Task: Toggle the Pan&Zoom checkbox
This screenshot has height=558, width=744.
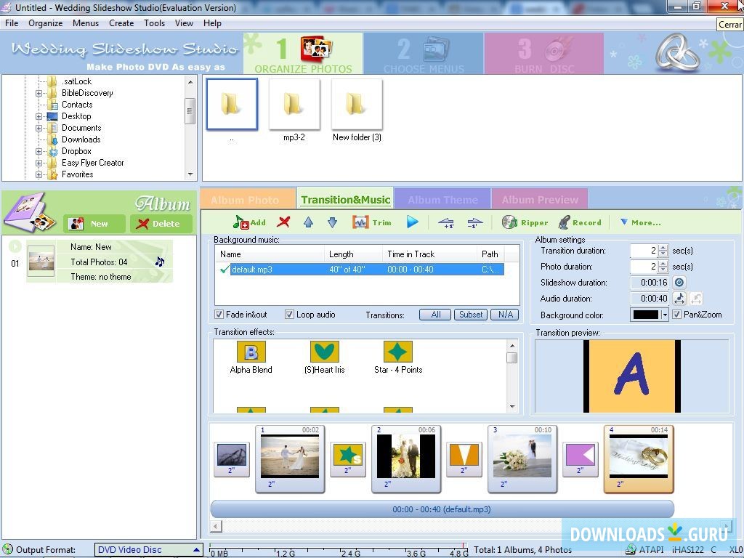Action: [677, 314]
